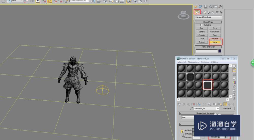Collapse the Shader Basic Parameters rollout

[x=206, y=113]
